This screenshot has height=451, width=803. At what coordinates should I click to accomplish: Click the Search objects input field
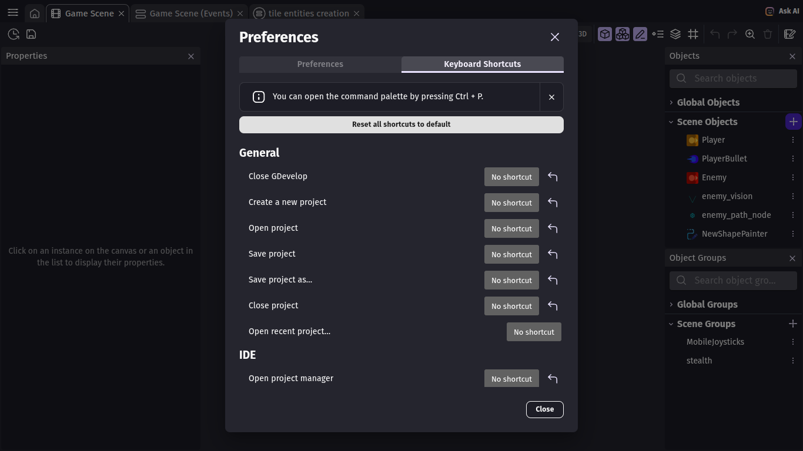[x=741, y=79]
